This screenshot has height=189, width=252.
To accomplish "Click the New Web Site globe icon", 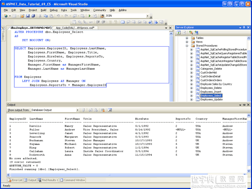I will (6, 16).
